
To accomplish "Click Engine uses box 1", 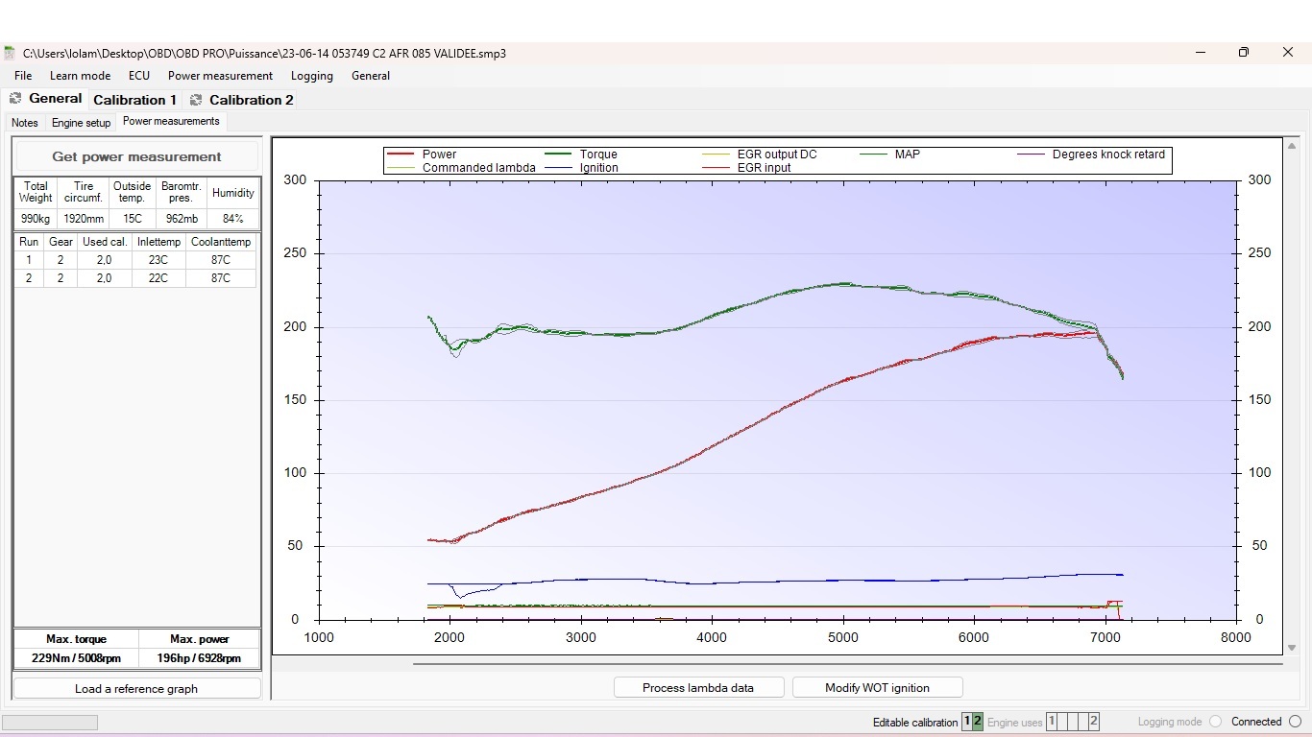I will pyautogui.click(x=1052, y=722).
